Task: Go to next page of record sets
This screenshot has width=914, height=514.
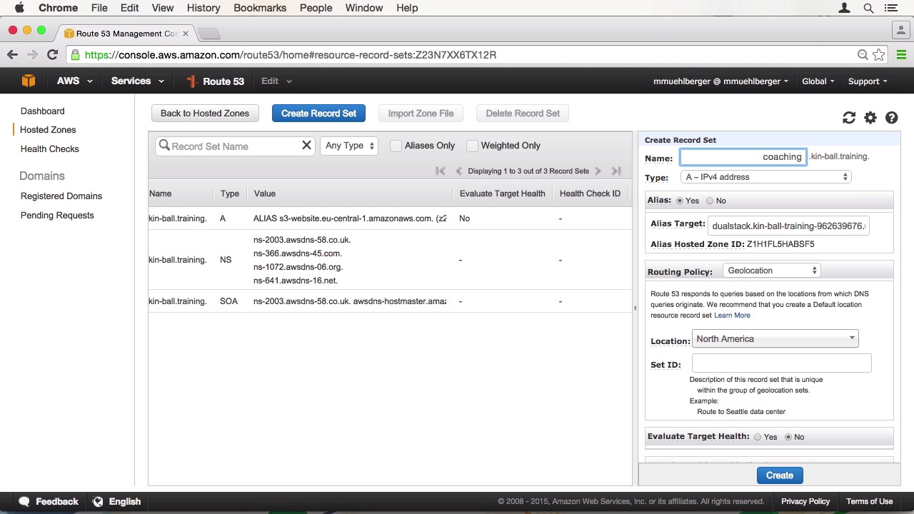Action: 598,171
